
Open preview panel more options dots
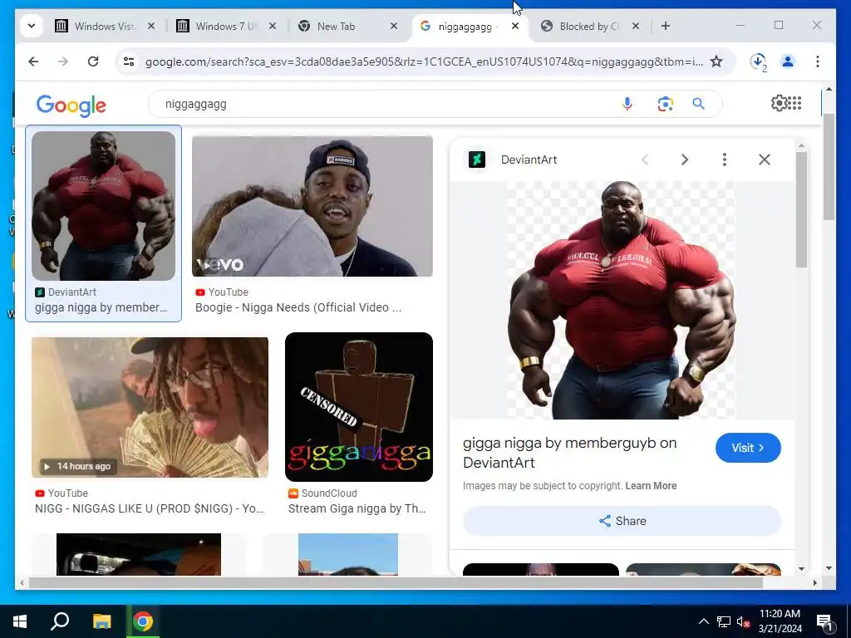pyautogui.click(x=725, y=159)
